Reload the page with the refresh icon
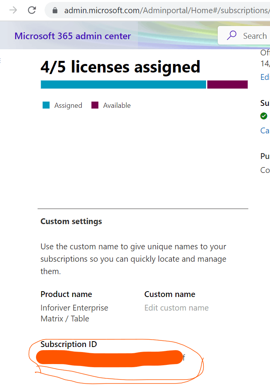 point(32,10)
